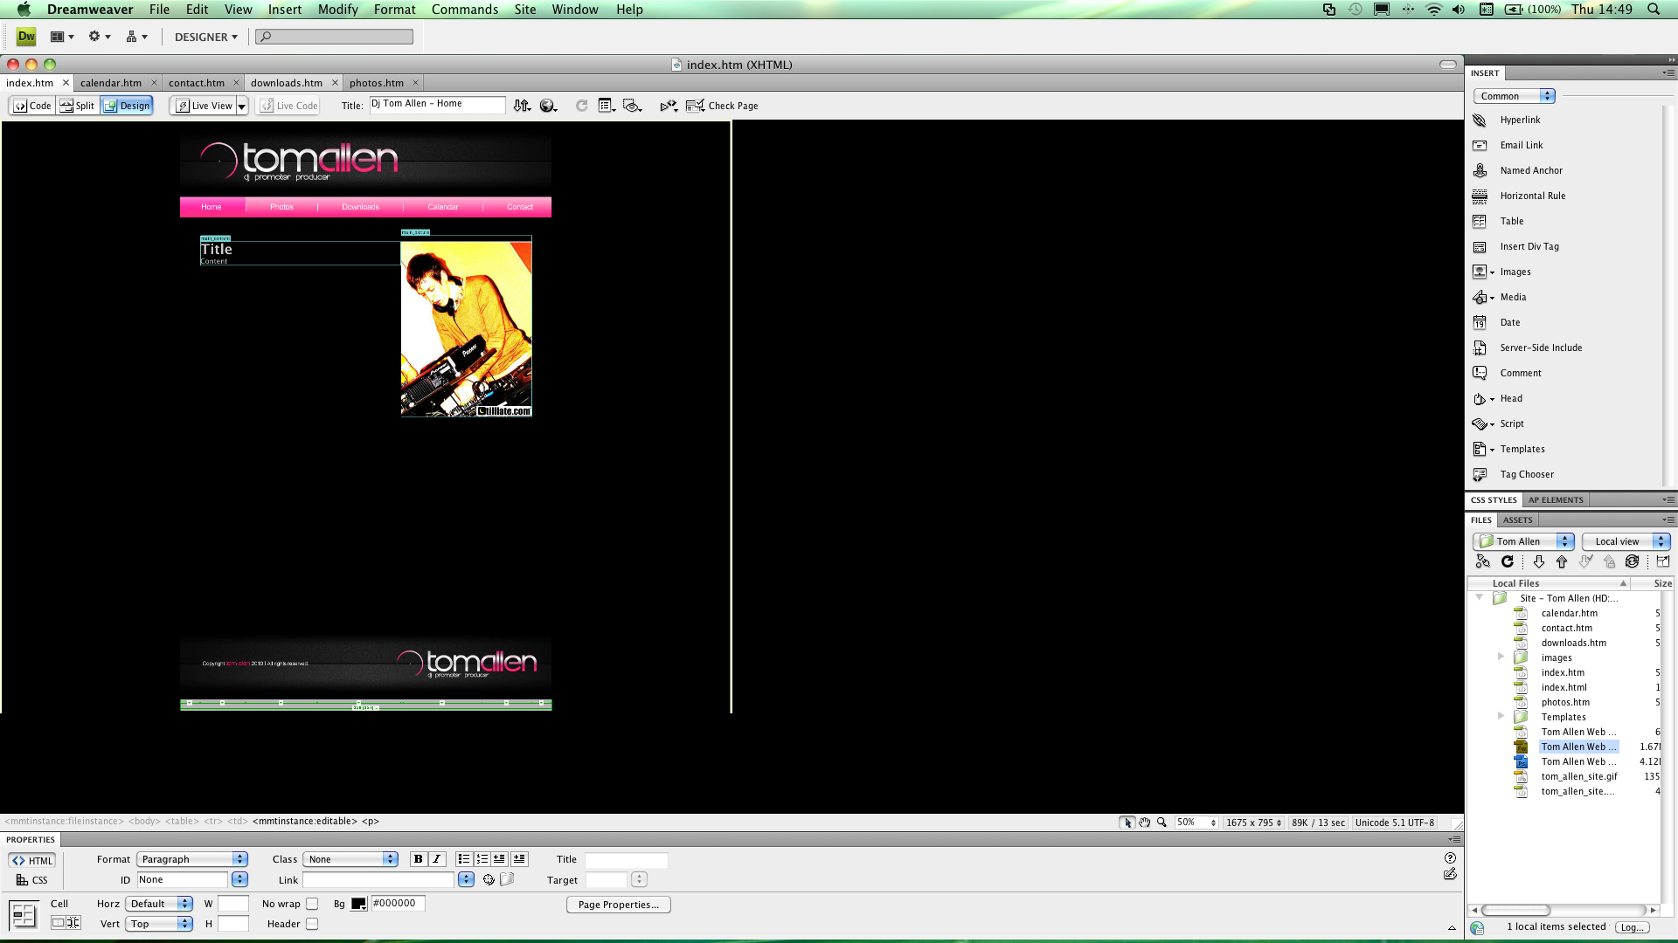1678x943 pixels.
Task: Open the Commands menu
Action: point(464,10)
